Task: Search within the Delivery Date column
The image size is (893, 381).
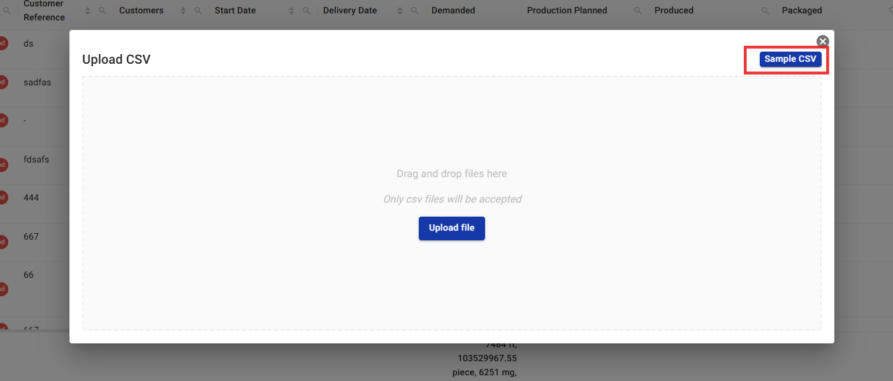Action: point(414,11)
